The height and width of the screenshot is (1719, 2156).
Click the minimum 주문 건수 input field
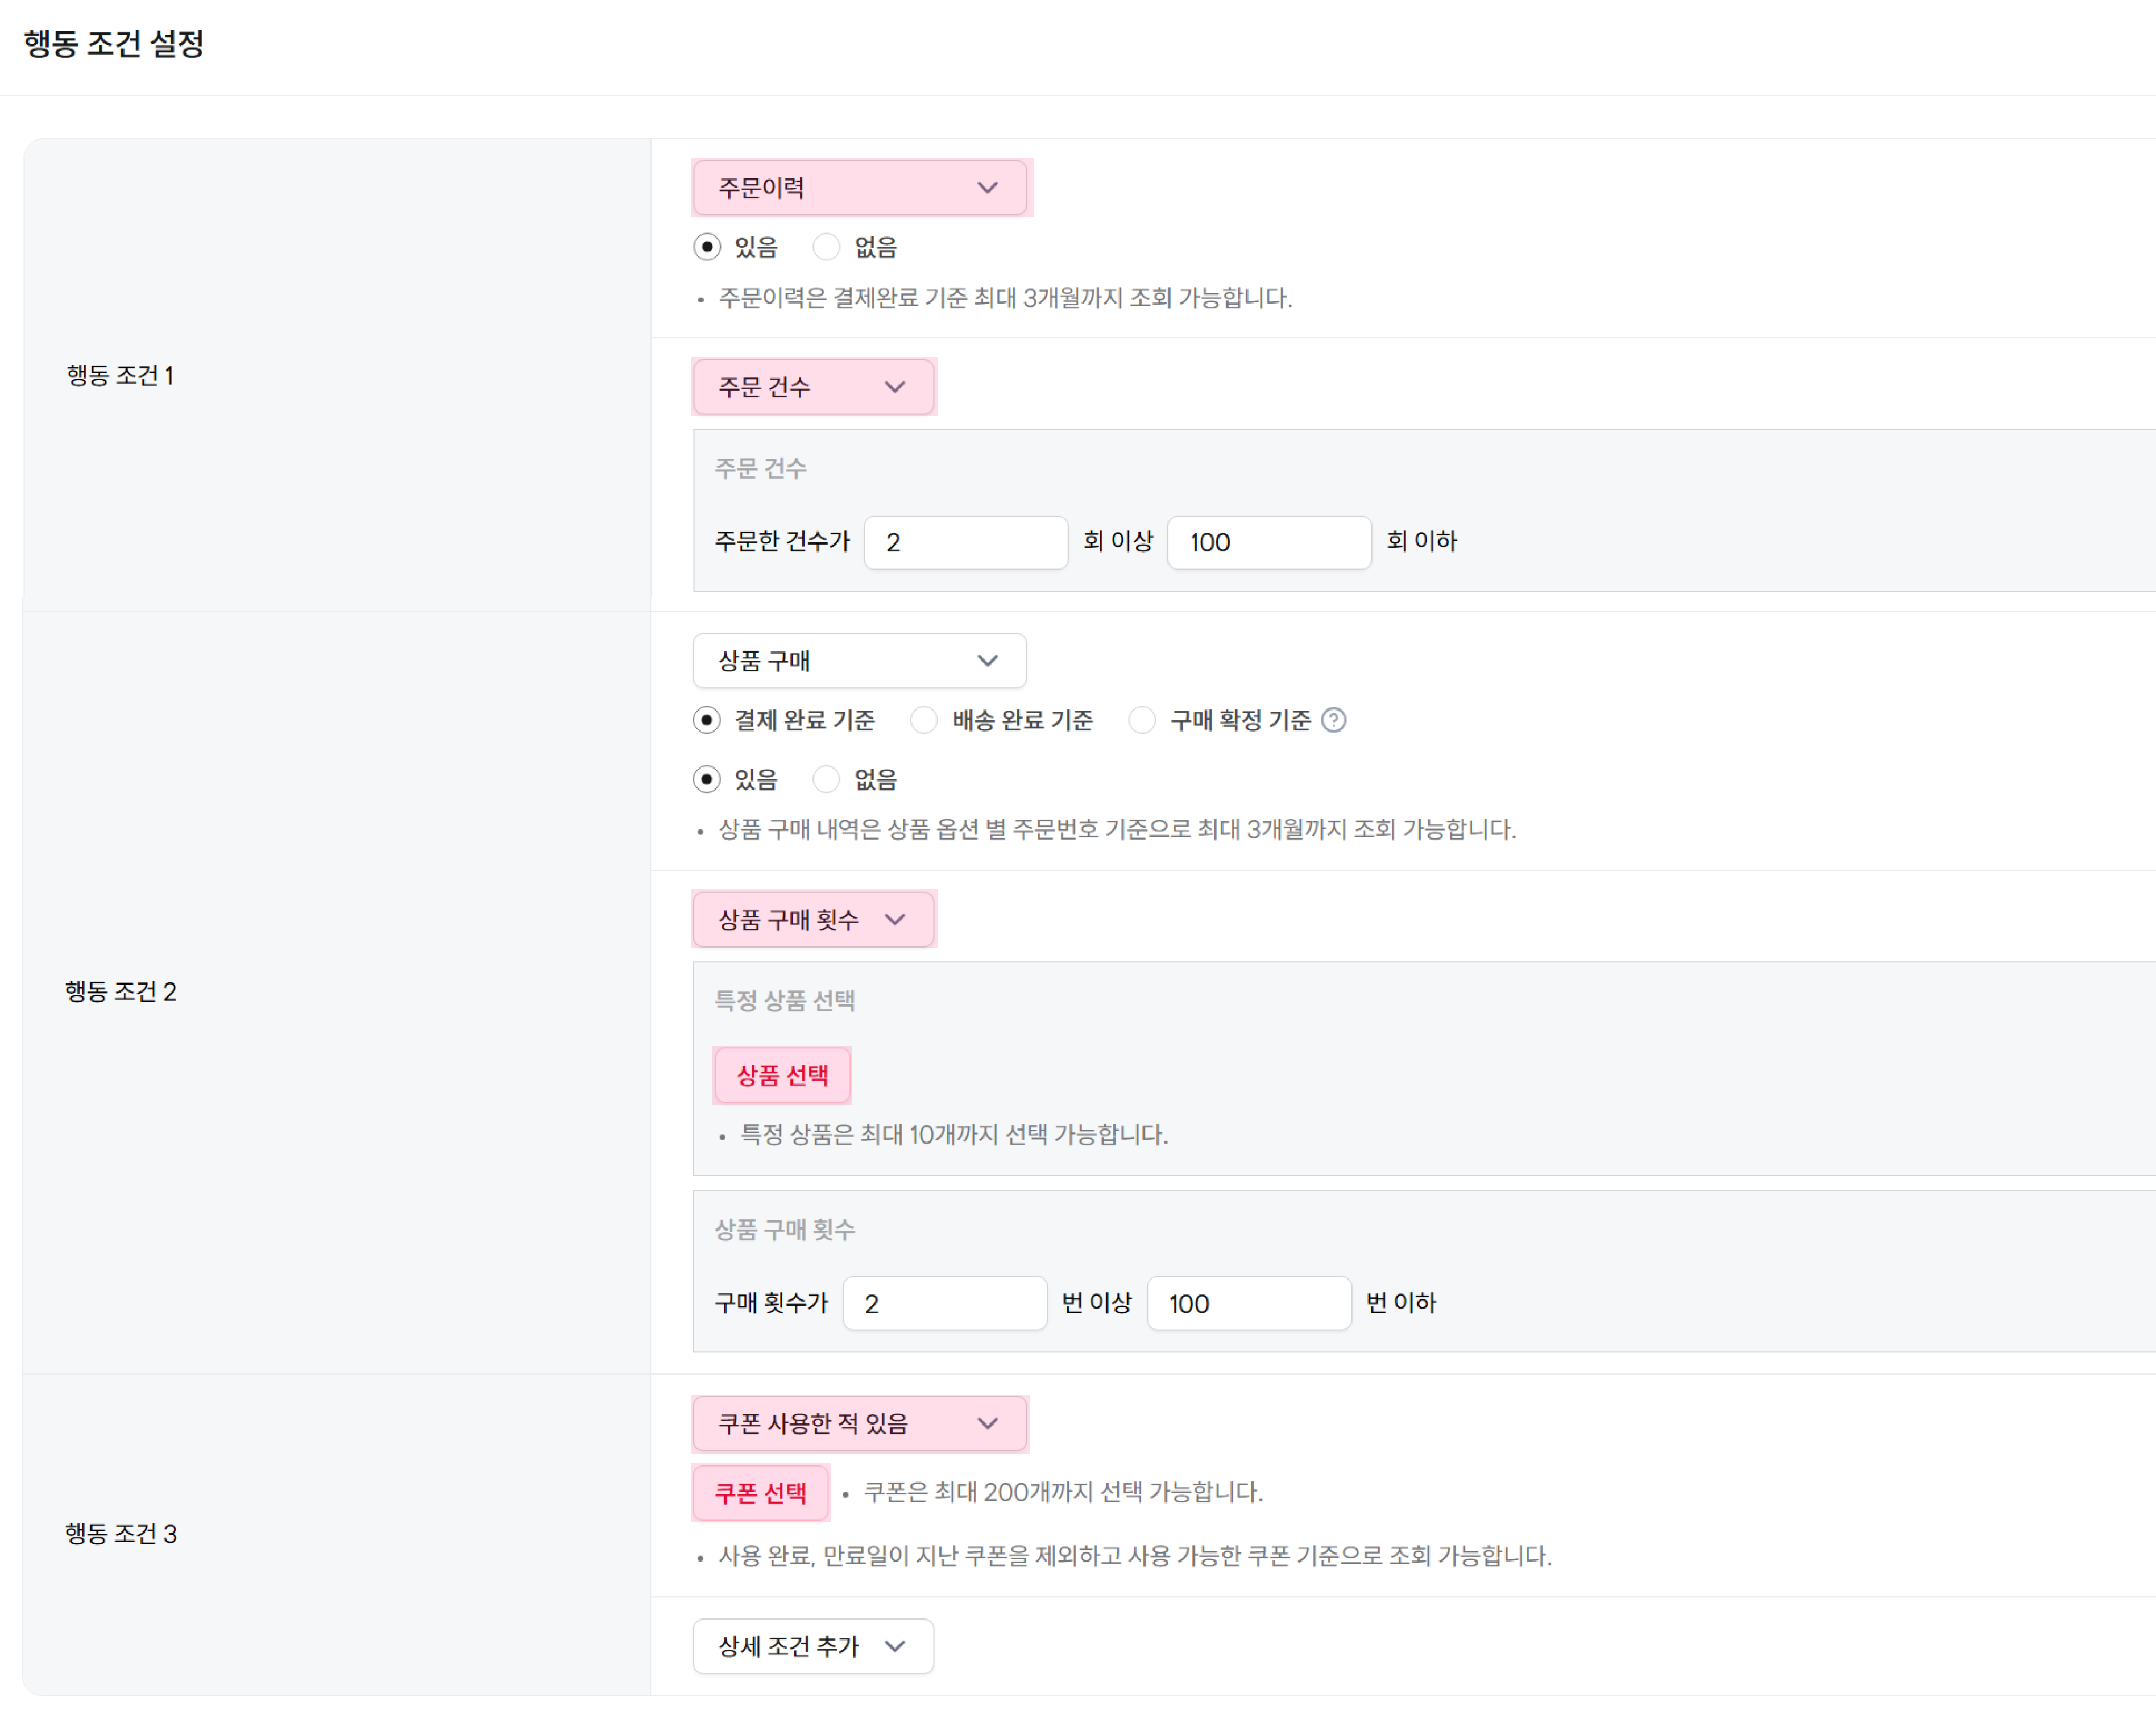[x=964, y=542]
